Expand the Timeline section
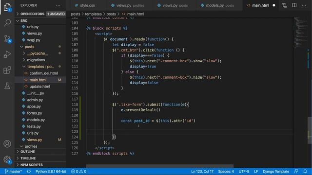Viewport: 312px width, 175px height. pyautogui.click(x=40, y=158)
